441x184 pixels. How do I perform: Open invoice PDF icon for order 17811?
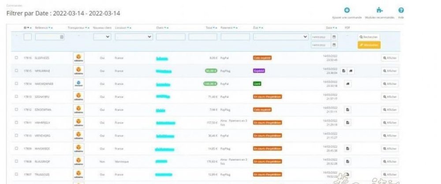[348, 123]
